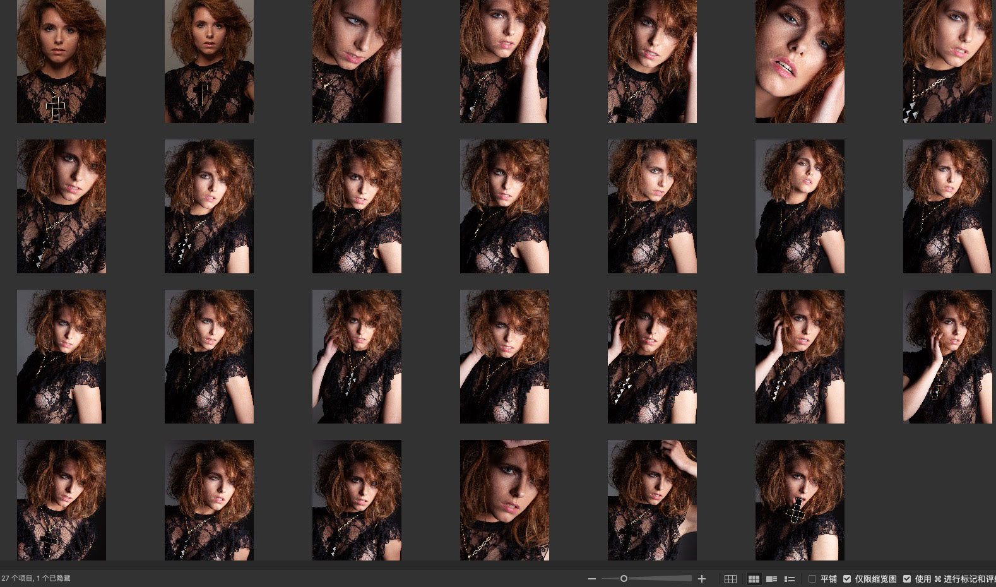
Task: Select first front-facing portrait thumbnail
Action: [61, 61]
